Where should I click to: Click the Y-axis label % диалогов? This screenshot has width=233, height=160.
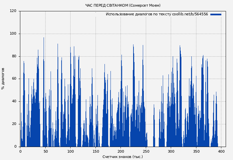(x=3, y=79)
